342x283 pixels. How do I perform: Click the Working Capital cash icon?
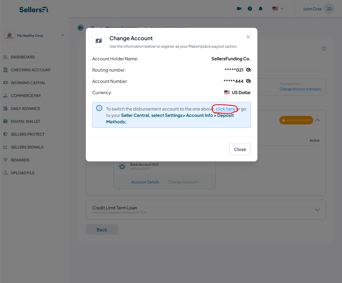[x=5, y=83]
